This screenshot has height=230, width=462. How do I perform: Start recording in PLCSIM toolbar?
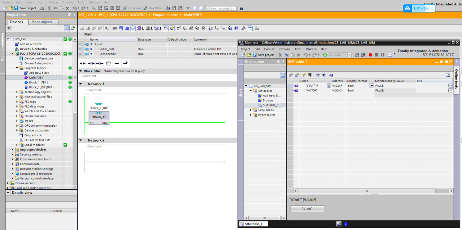pyautogui.click(x=370, y=55)
